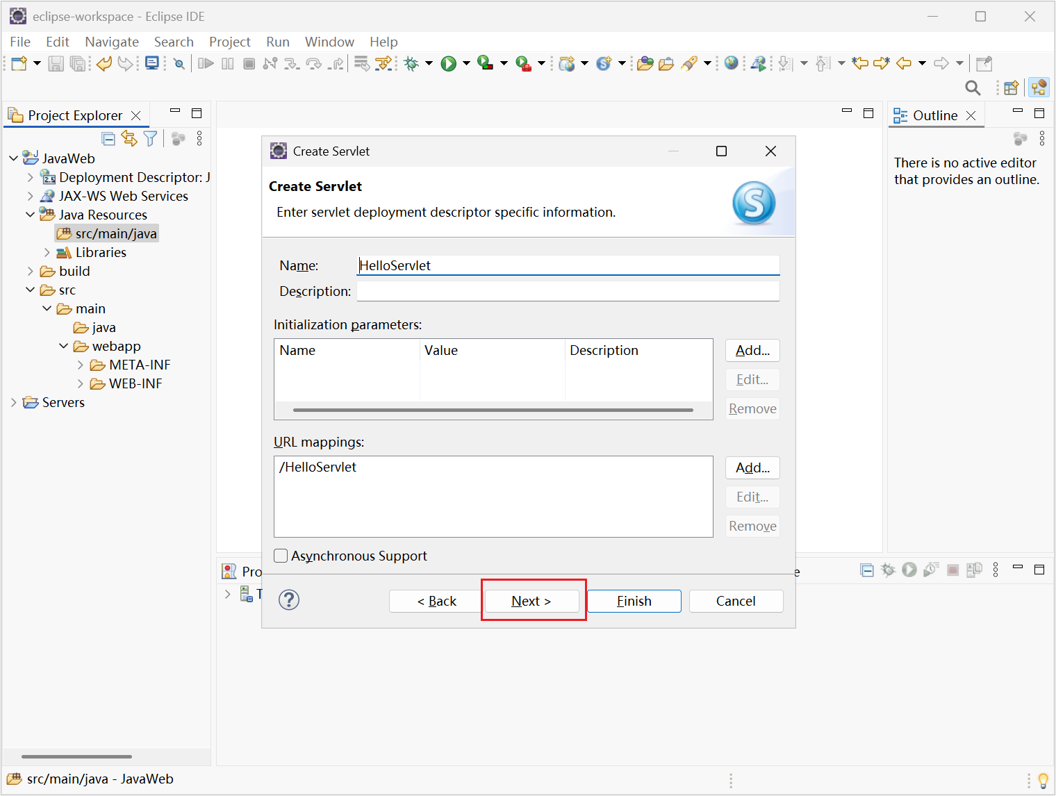Viewport: 1056px width, 796px height.
Task: Open the Run launch dropdown arrow
Action: 466,64
